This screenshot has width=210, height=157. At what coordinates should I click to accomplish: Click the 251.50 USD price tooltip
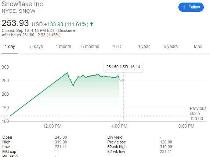pos(123,67)
